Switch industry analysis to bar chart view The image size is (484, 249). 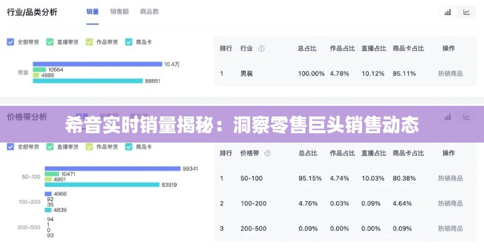[x=448, y=12]
